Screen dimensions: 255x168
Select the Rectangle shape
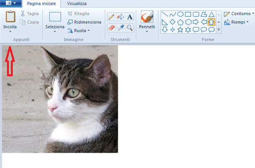tap(188, 14)
